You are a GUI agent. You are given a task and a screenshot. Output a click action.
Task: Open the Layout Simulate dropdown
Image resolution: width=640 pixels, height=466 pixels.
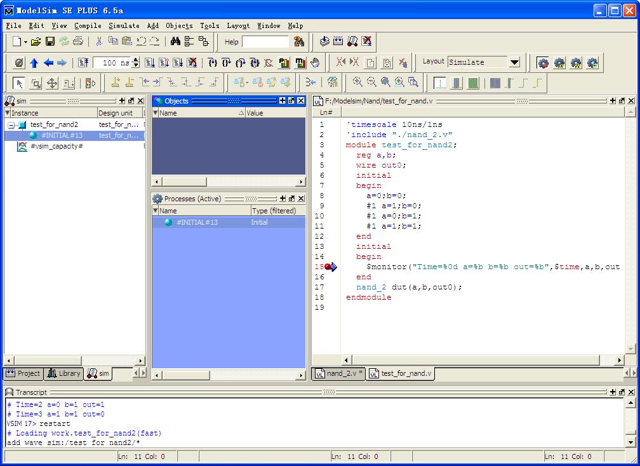[514, 62]
